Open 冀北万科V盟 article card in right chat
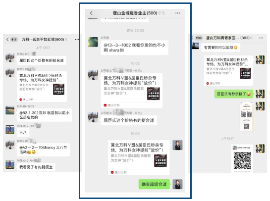The width and height of the screenshot is (270, 201). tap(228, 71)
